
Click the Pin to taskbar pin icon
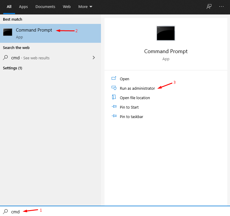click(114, 116)
